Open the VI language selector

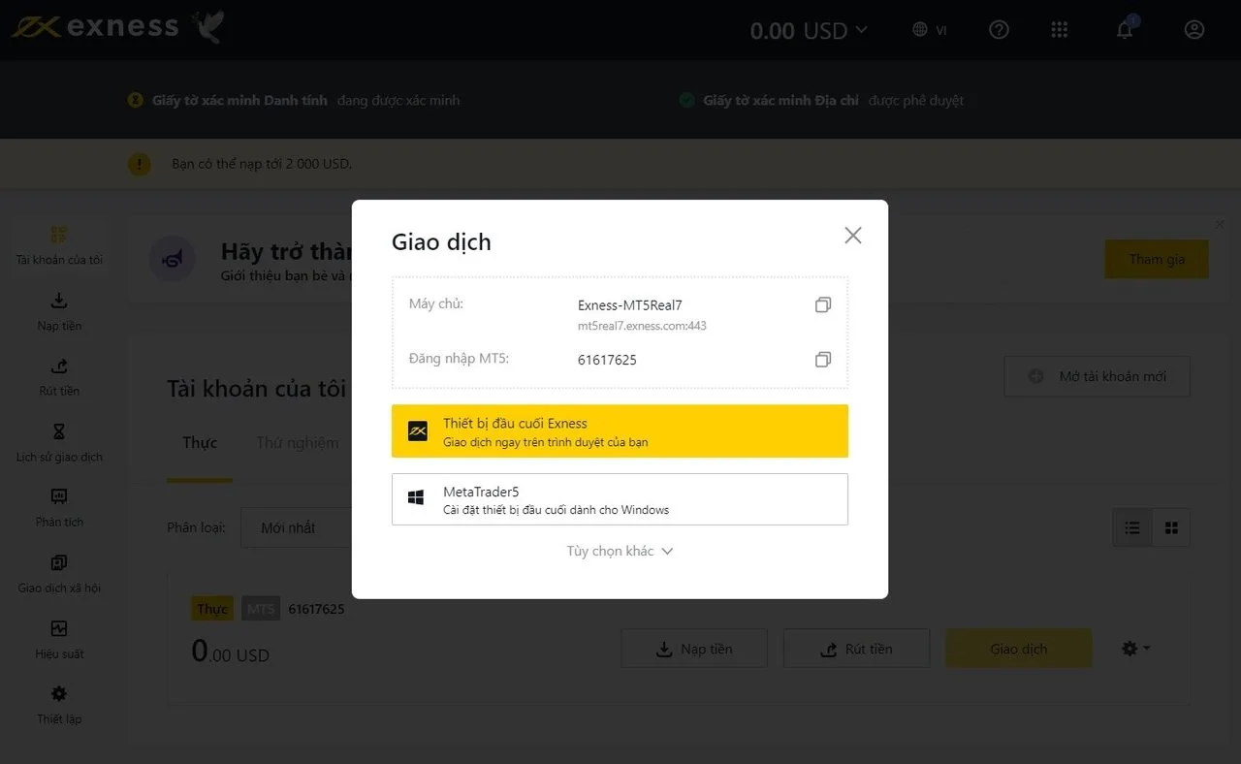click(x=929, y=30)
